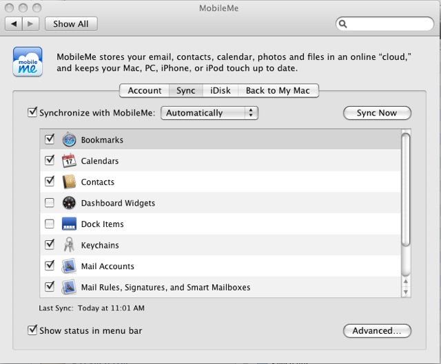This screenshot has height=364, width=441.
Task: Go forward with the right arrow button
Action: click(x=30, y=24)
